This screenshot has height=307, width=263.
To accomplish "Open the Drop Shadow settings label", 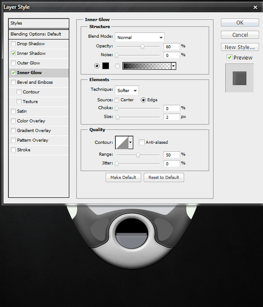I will click(x=31, y=43).
